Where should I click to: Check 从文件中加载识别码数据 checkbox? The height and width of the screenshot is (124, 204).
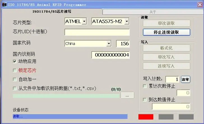15,88
